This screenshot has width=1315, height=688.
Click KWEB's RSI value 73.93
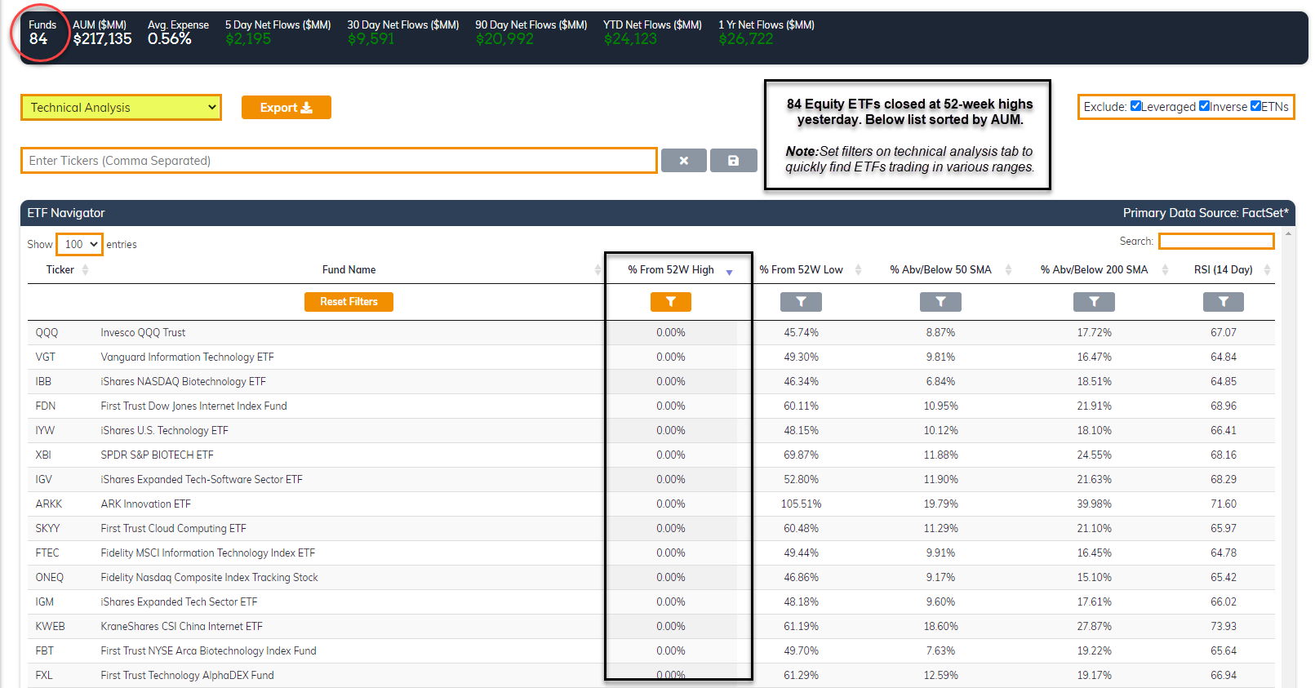tap(1223, 627)
